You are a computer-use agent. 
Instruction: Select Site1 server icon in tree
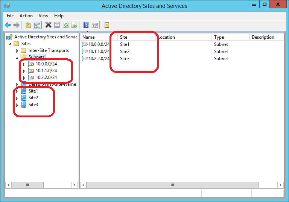pos(24,91)
